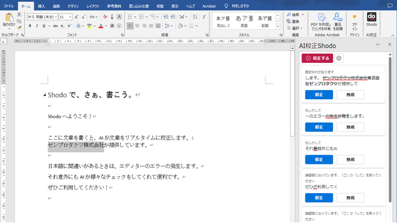
Task: Increase font size with the grow font icon
Action: (76, 17)
